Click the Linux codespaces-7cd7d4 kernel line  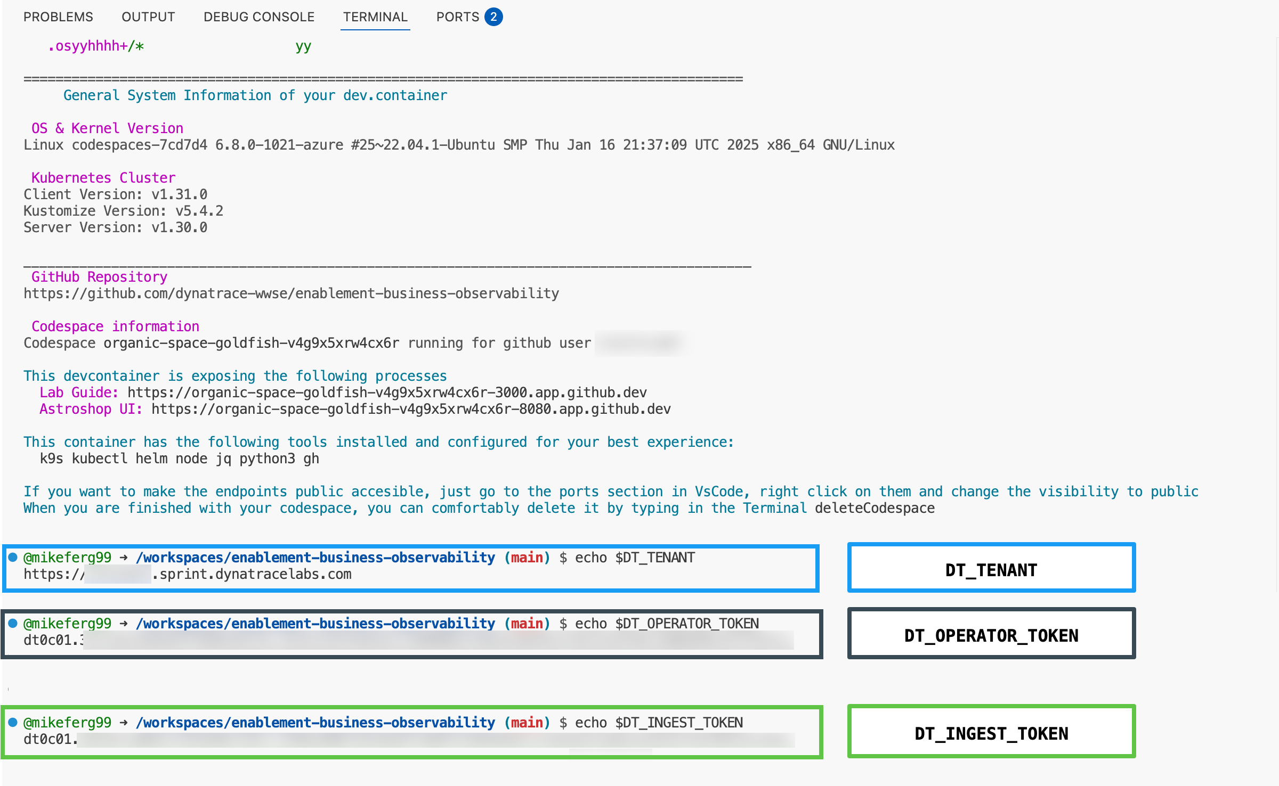(459, 145)
